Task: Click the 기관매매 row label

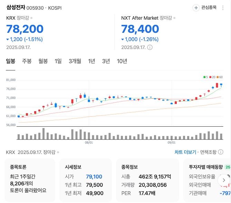Action: (198, 193)
